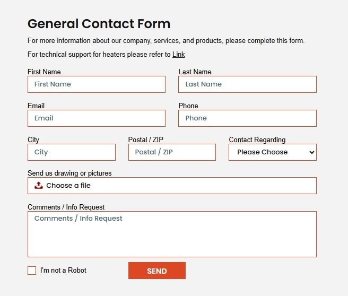Click the Send us drawing or pictures label

(x=69, y=173)
